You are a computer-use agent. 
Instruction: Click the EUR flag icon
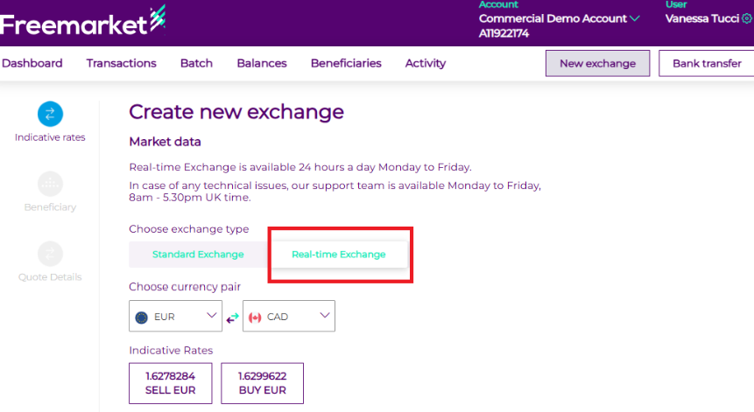pyautogui.click(x=142, y=318)
